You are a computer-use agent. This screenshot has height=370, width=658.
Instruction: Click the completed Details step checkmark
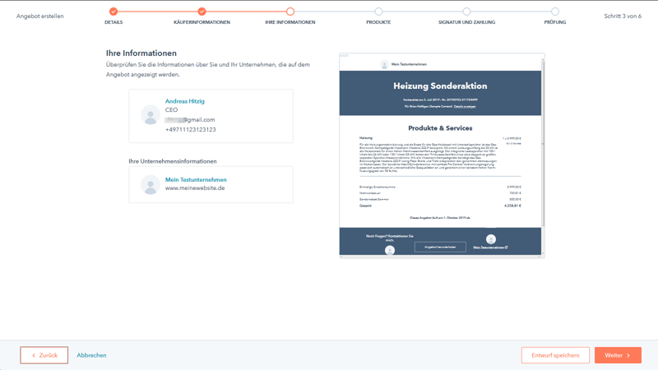[114, 12]
